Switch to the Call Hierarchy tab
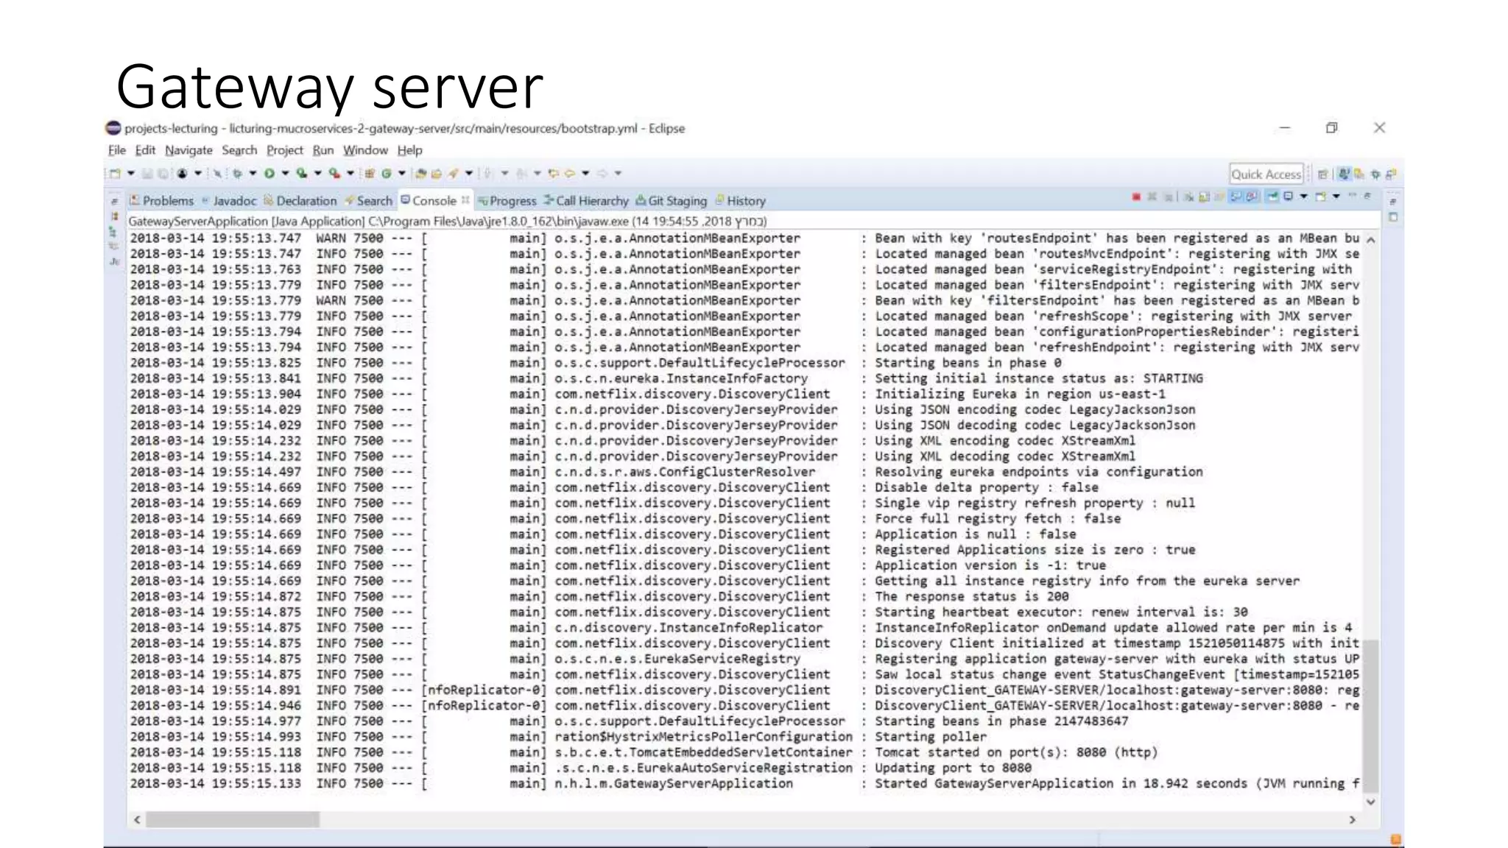Image resolution: width=1508 pixels, height=848 pixels. coord(586,201)
